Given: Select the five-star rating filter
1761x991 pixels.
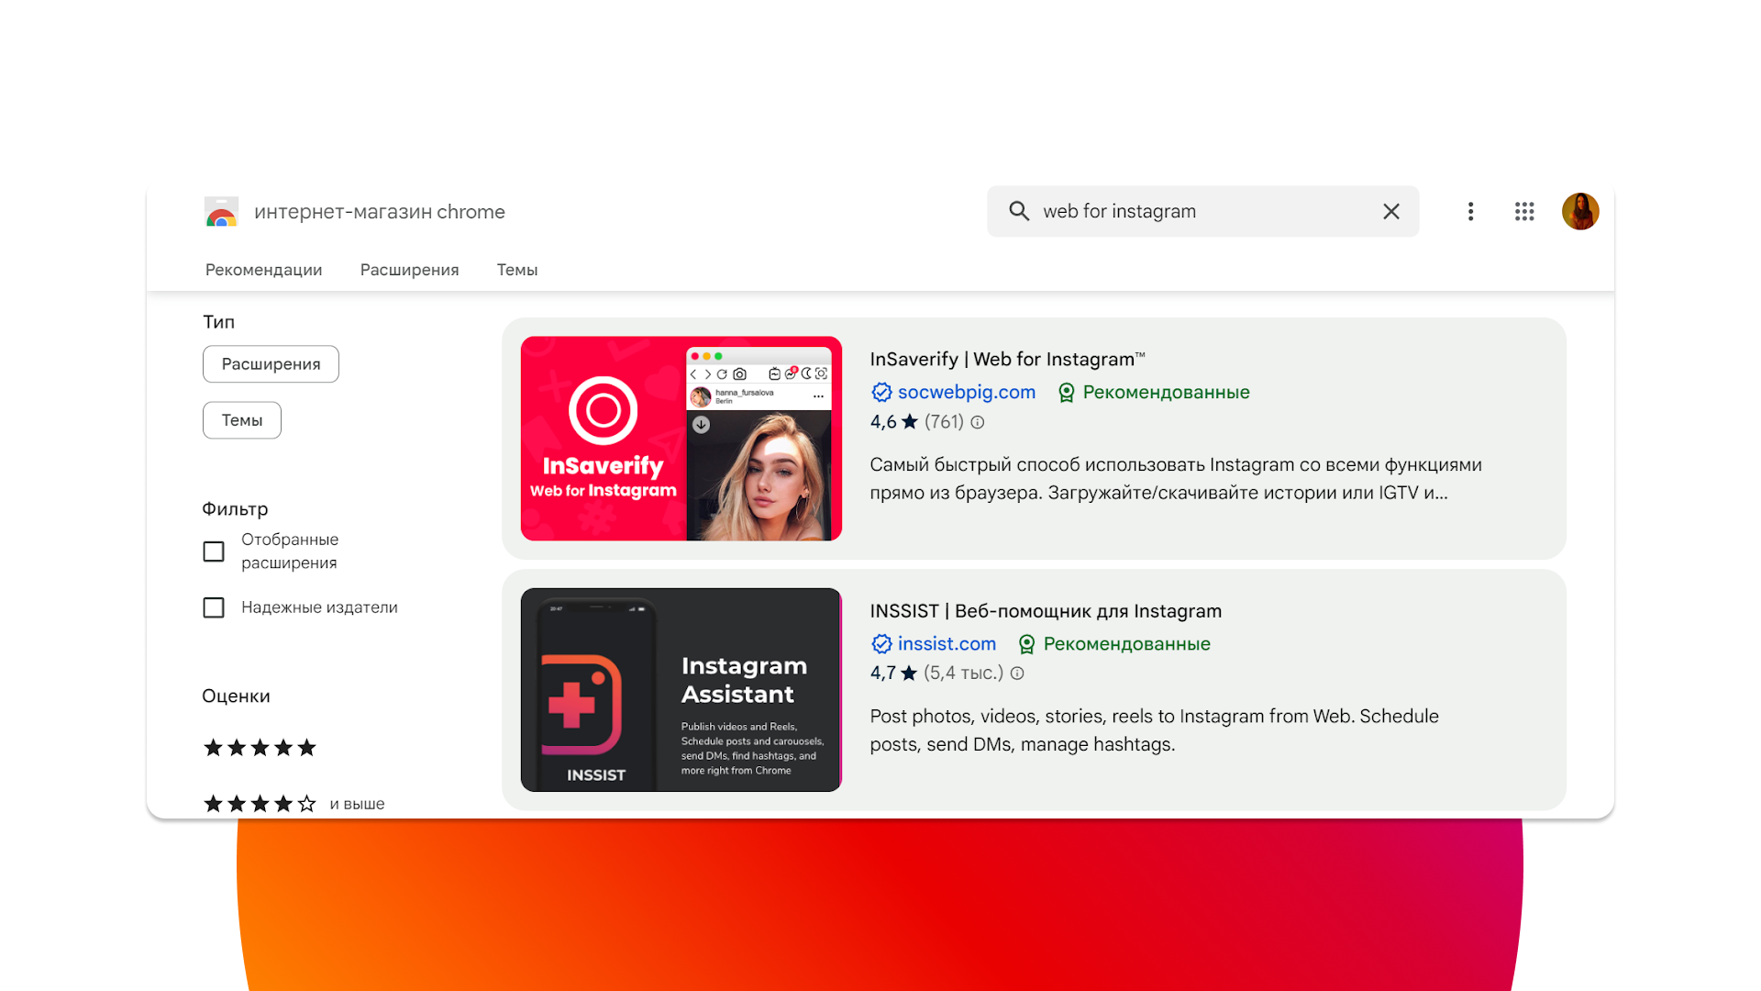Looking at the screenshot, I should tap(260, 748).
